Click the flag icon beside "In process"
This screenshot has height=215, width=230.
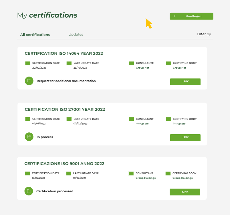coord(29,137)
